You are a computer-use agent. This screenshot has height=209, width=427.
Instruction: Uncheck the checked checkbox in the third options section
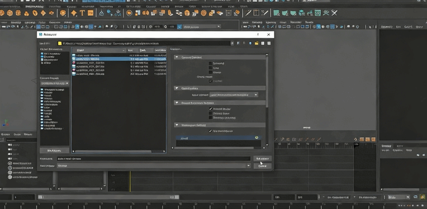(x=210, y=109)
